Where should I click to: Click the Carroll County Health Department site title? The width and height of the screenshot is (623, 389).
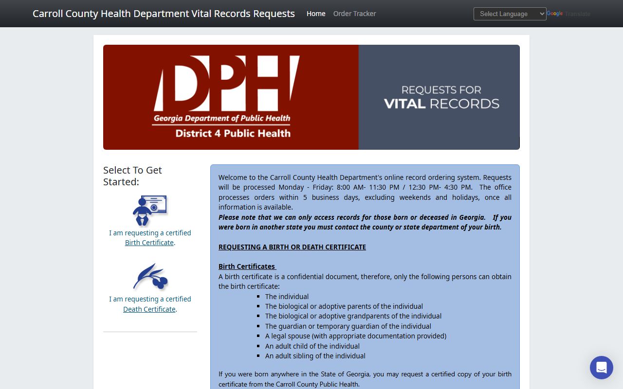point(164,14)
